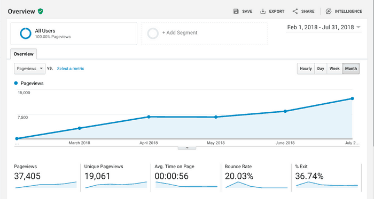Switch the chart to Hourly view
The height and width of the screenshot is (199, 374).
pyautogui.click(x=306, y=69)
